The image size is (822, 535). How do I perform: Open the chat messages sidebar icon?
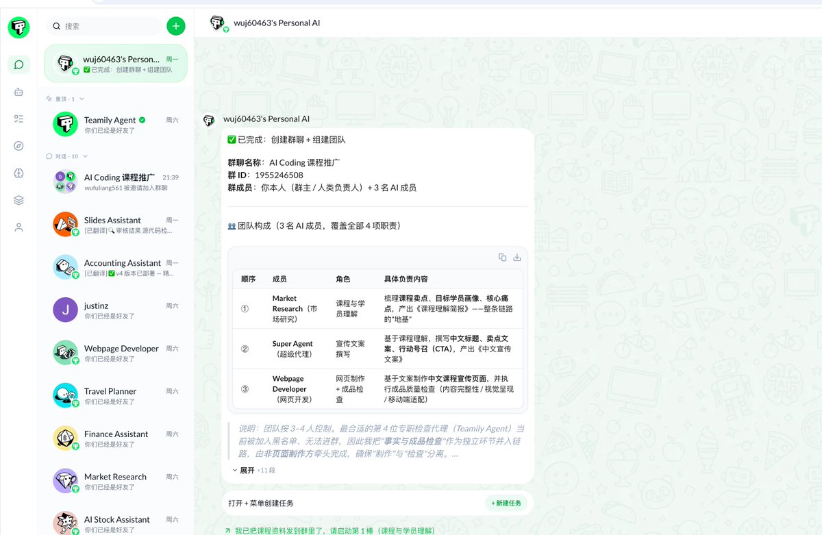point(19,65)
